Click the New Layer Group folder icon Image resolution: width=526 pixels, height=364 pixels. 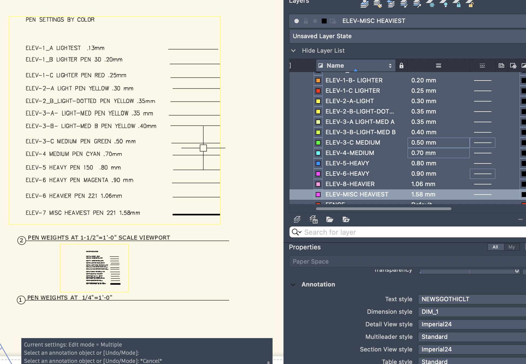point(330,219)
